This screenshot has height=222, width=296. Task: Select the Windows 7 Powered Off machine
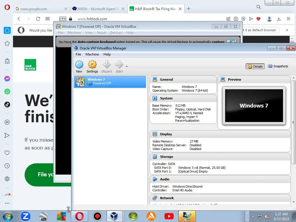[110, 82]
